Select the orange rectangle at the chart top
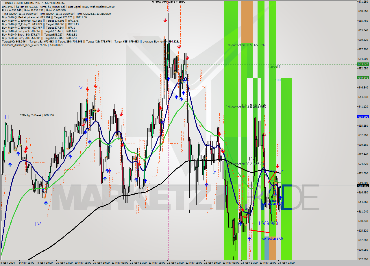 [x=247, y=22]
